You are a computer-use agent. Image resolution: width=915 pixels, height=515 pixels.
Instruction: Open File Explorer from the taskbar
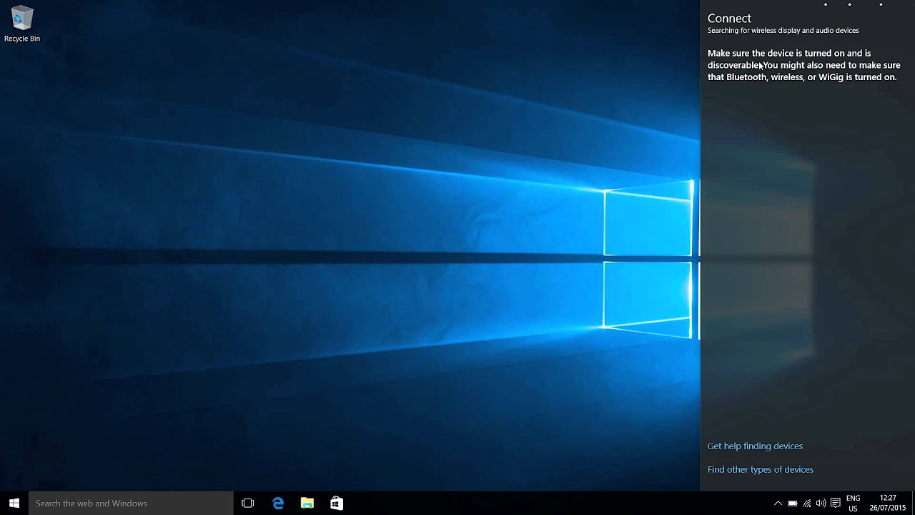tap(307, 504)
